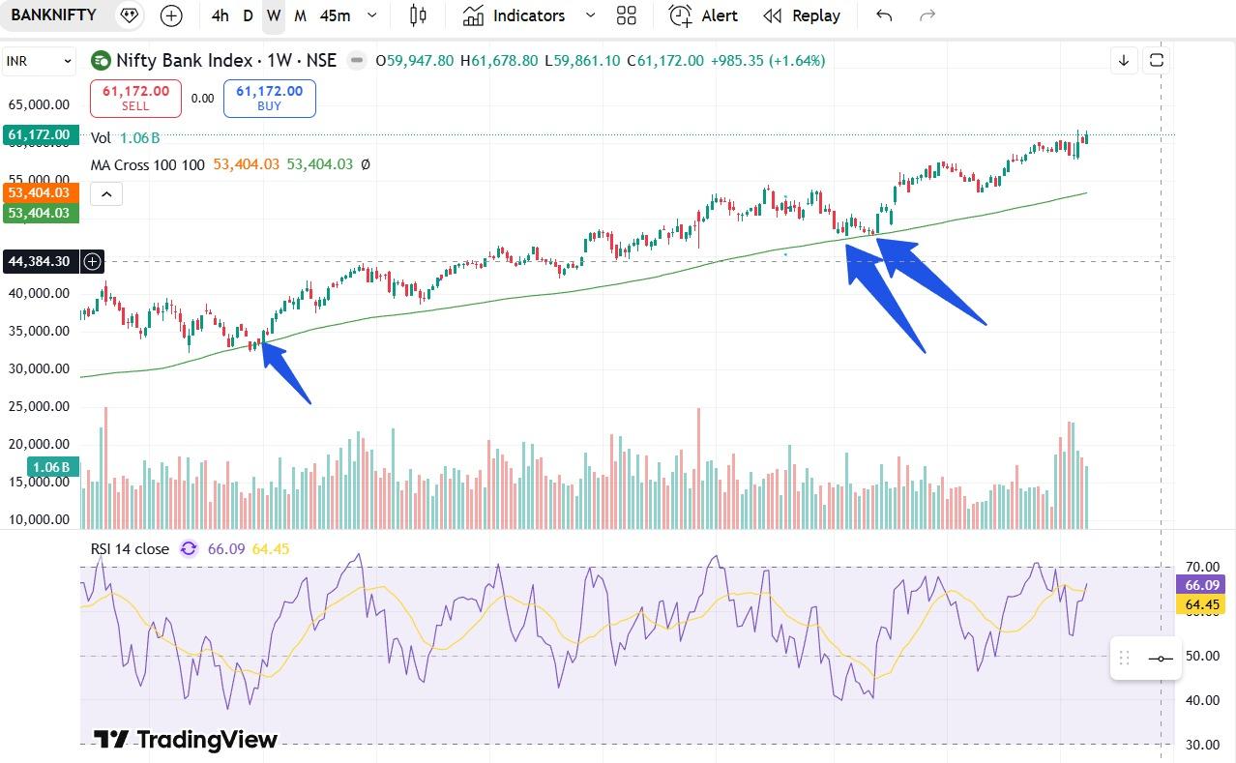This screenshot has width=1236, height=763.
Task: Click the drag handle of the floating toolbar
Action: point(1124,659)
